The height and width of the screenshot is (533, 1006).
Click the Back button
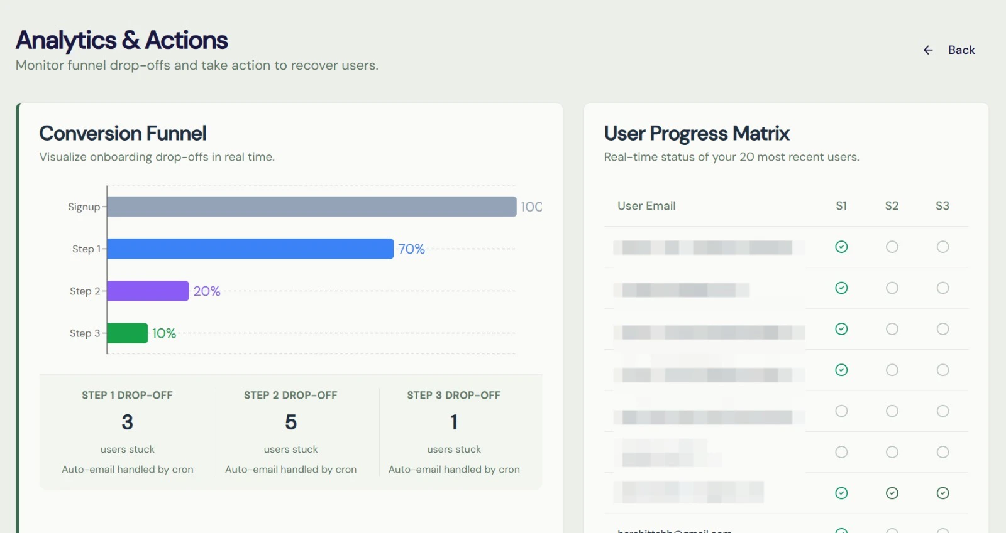pyautogui.click(x=948, y=50)
